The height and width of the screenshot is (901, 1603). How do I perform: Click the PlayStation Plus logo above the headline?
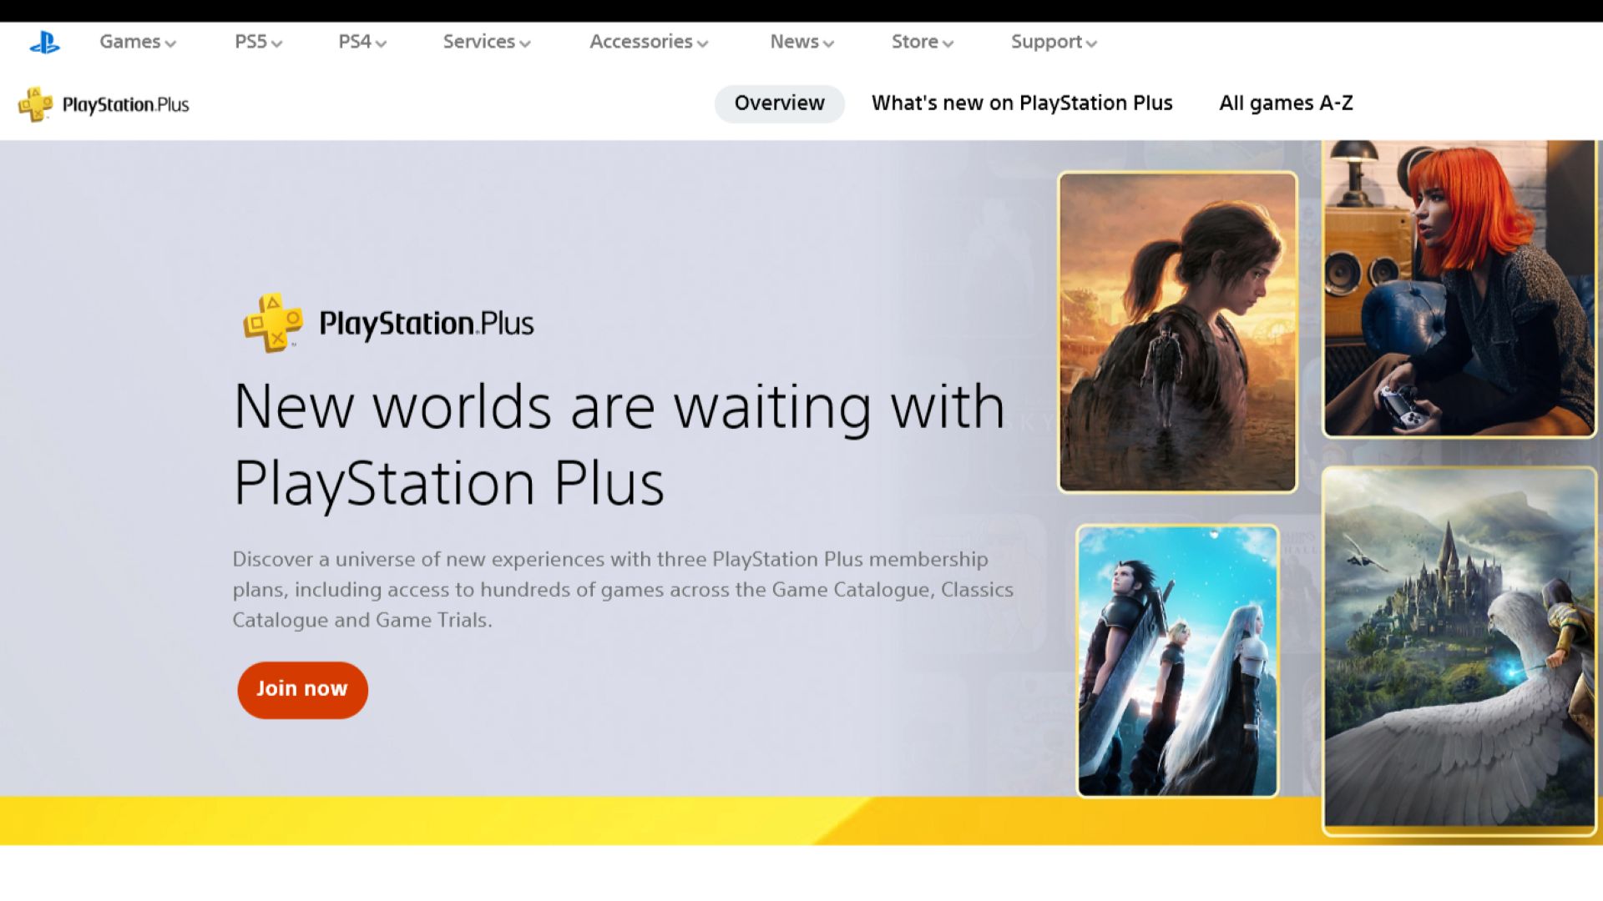coord(388,323)
